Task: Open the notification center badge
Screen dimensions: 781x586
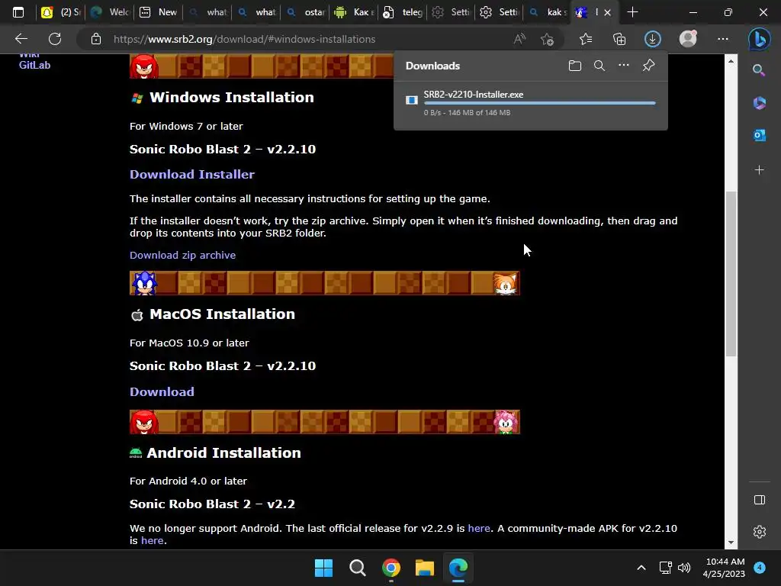Action: pos(760,567)
